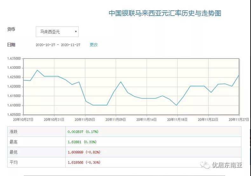The height and width of the screenshot is (176, 251).
Task: Click y-axis value 1.605000
Action: coord(14,115)
